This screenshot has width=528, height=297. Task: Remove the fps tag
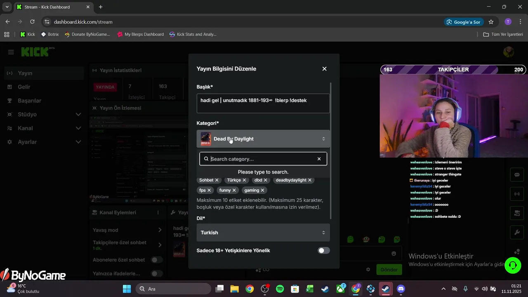tap(209, 190)
